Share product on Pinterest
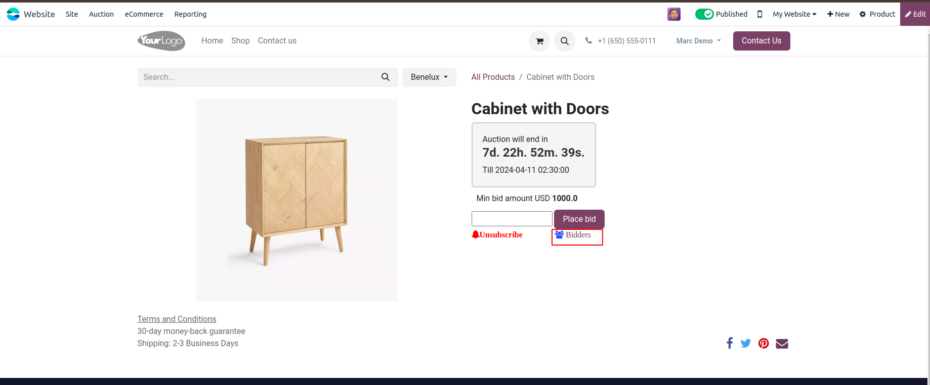930x385 pixels. pos(764,344)
